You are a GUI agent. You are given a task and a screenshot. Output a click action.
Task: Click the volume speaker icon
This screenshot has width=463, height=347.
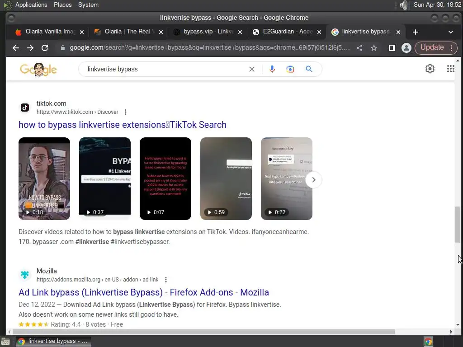pyautogui.click(x=404, y=5)
